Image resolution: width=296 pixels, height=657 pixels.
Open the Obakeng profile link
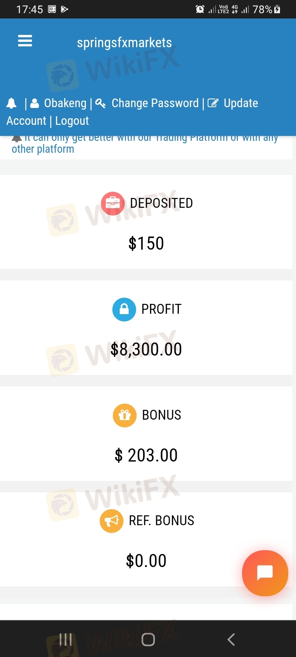[x=65, y=103]
